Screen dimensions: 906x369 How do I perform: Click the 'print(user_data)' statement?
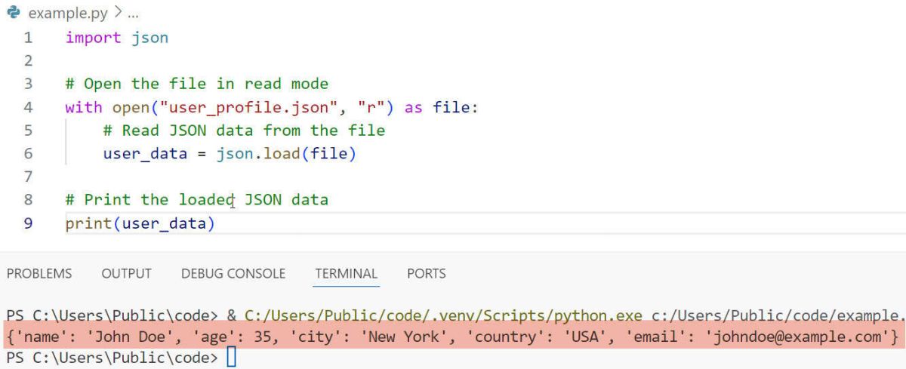tap(140, 223)
